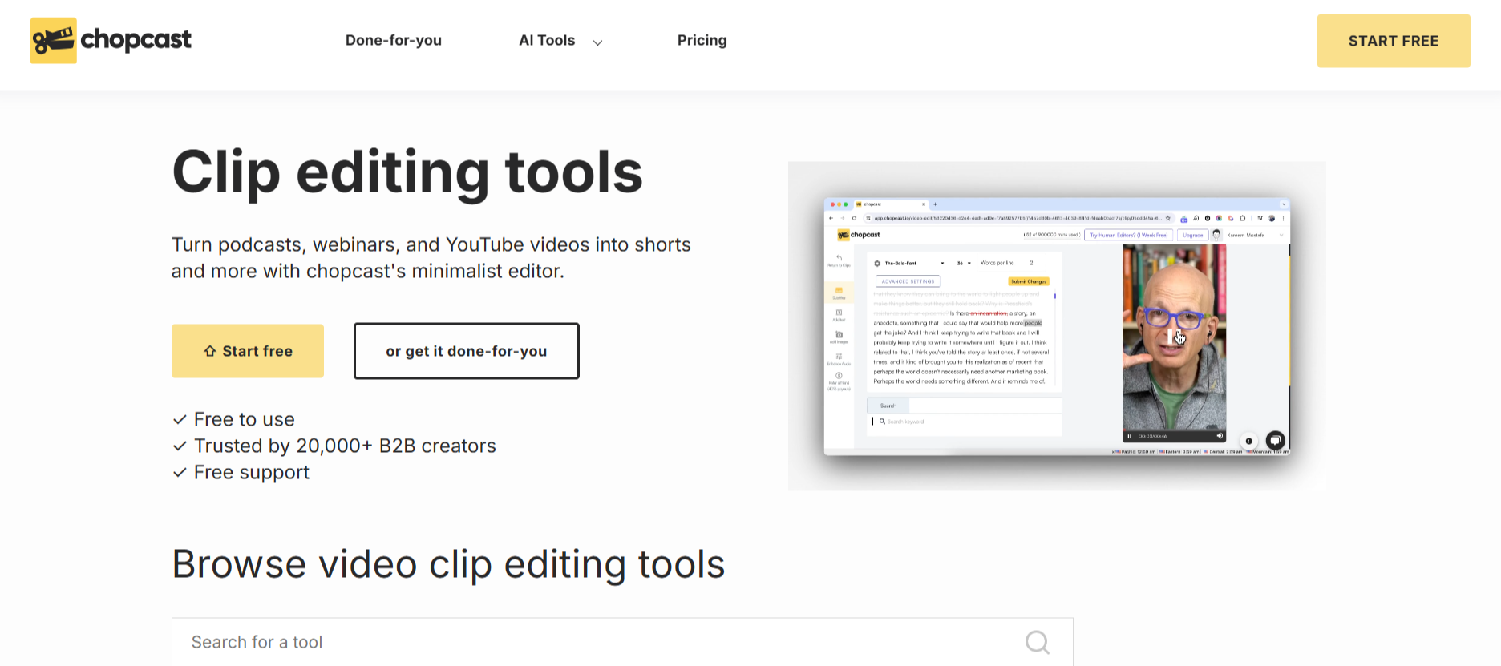The width and height of the screenshot is (1501, 666).
Task: Open the AI Tools menu
Action: coord(547,40)
